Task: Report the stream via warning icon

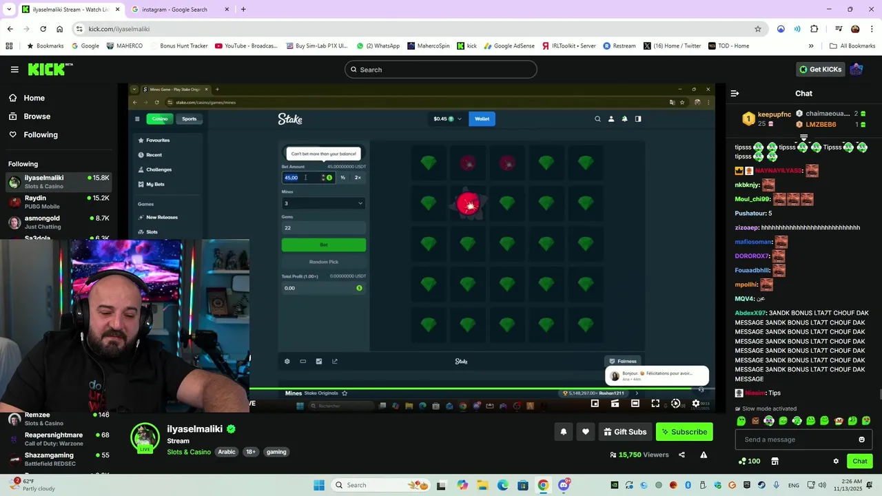Action: (704, 455)
